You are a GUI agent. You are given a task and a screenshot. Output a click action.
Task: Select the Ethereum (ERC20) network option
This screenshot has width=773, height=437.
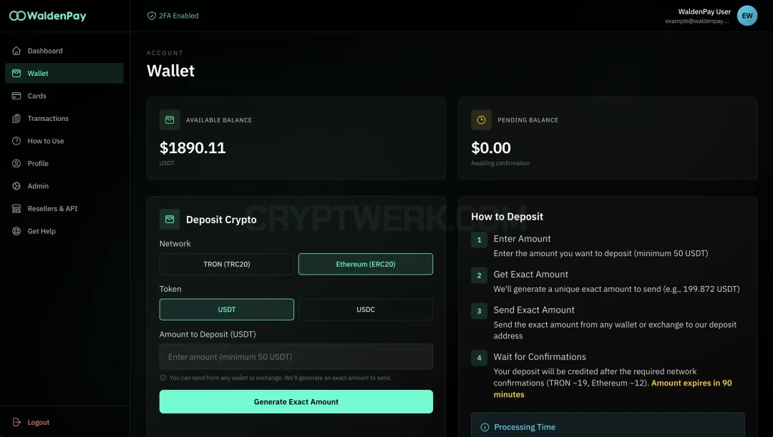point(366,264)
